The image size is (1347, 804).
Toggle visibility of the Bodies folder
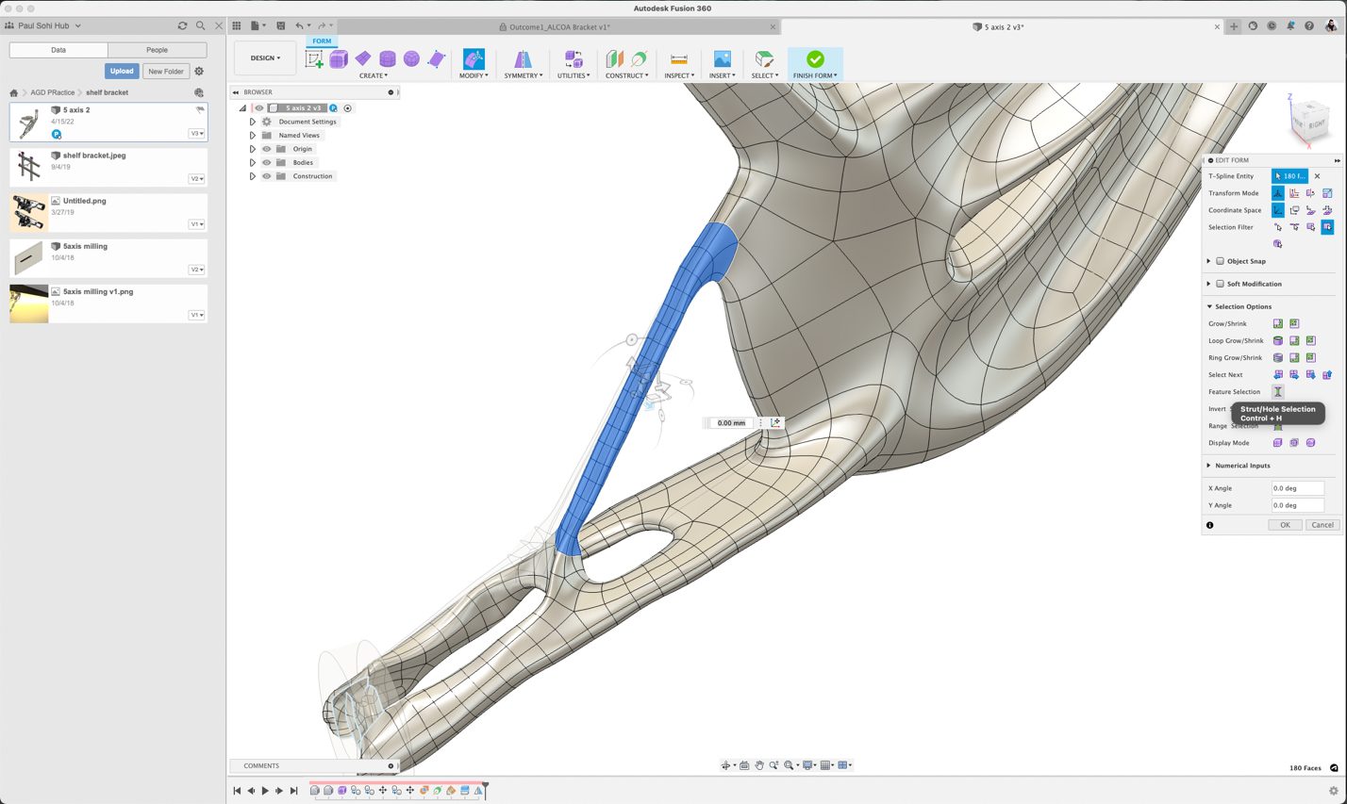(x=266, y=162)
